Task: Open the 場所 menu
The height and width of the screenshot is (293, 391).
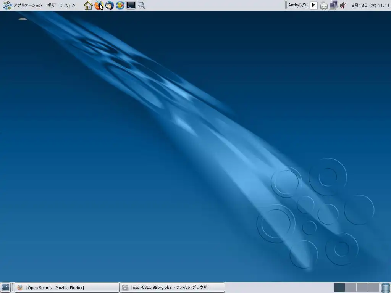Action: pos(52,5)
